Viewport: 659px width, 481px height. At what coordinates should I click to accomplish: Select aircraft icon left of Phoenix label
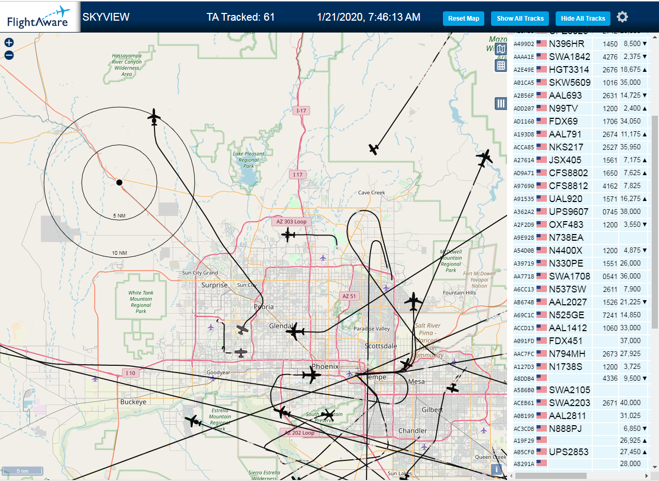tap(312, 375)
